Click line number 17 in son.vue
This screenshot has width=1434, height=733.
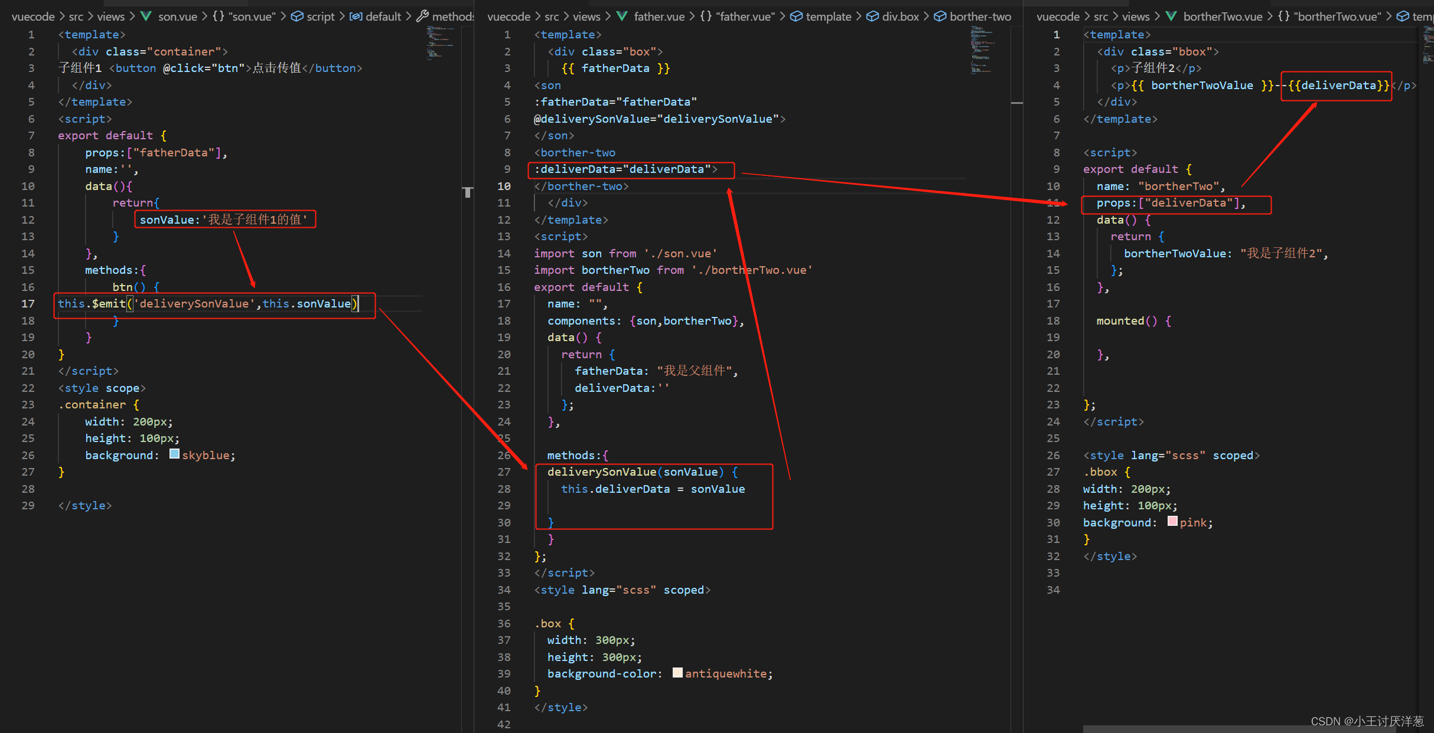point(28,304)
